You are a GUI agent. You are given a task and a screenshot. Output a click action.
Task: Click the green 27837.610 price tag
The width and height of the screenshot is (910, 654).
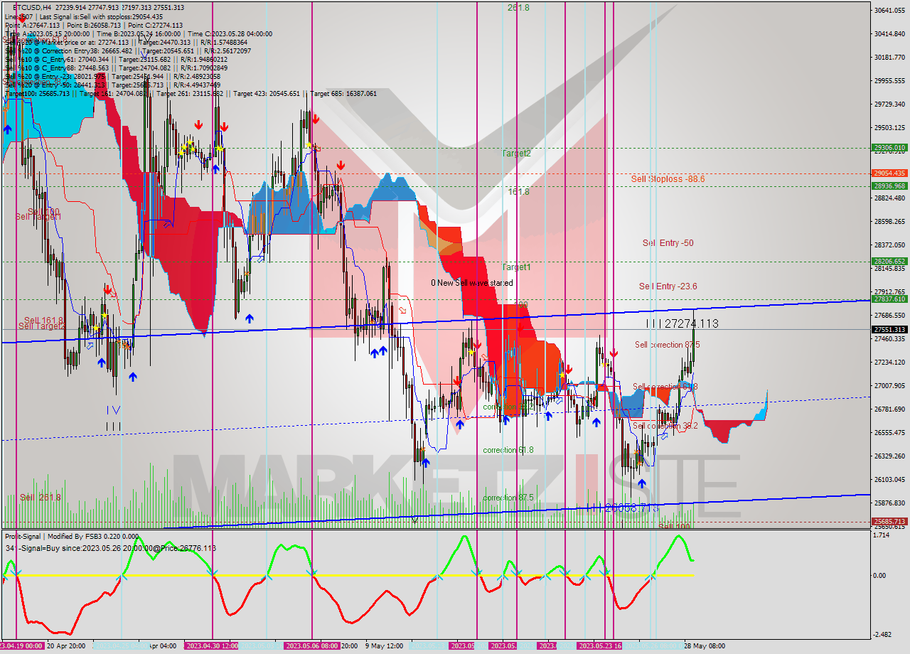click(889, 299)
